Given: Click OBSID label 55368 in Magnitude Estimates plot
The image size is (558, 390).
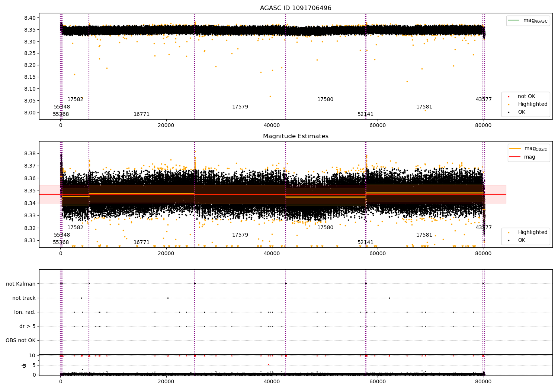Looking at the screenshot, I should tap(61, 243).
